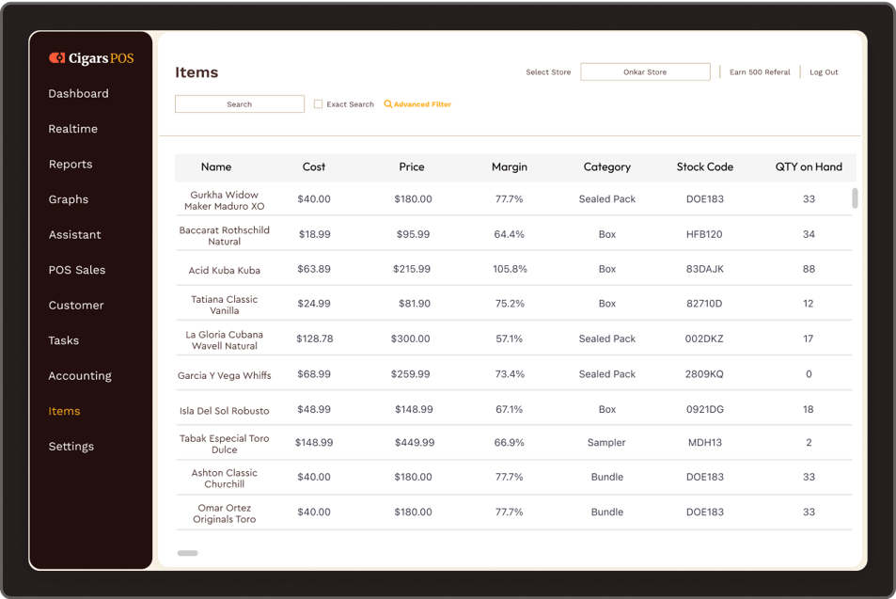
Task: Open the Settings page
Action: tap(71, 446)
